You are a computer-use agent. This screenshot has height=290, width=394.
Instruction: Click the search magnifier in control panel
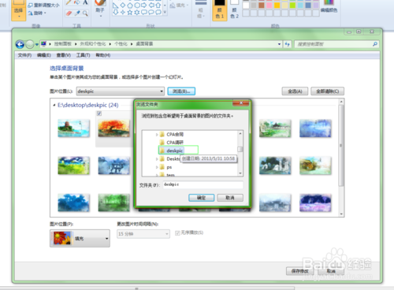point(375,44)
